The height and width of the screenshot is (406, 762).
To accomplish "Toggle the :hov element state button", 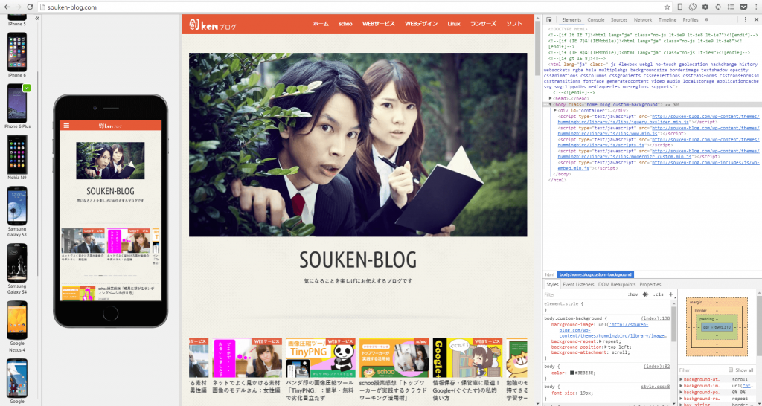I will tap(633, 294).
